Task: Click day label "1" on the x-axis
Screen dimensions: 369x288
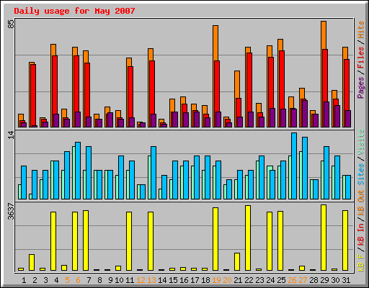Action: tap(24, 280)
